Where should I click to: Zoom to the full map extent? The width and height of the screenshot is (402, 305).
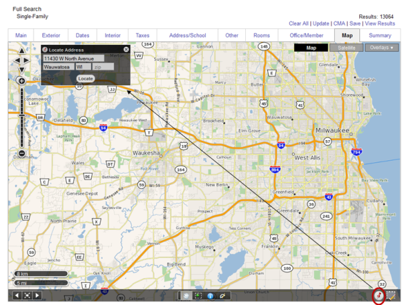click(27, 296)
